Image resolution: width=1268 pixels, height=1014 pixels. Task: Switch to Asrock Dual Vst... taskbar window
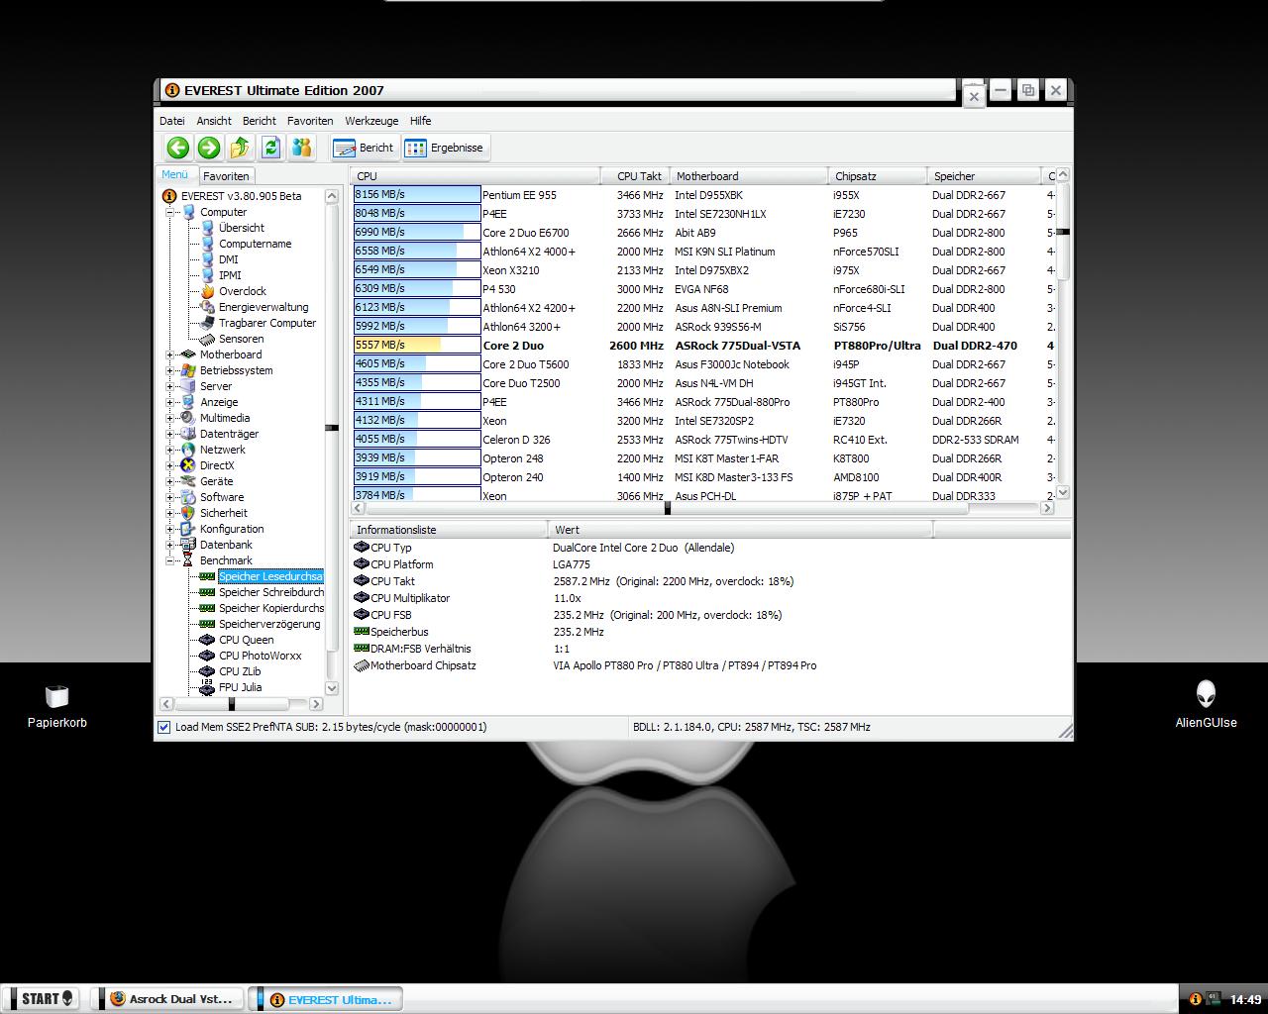coord(168,998)
